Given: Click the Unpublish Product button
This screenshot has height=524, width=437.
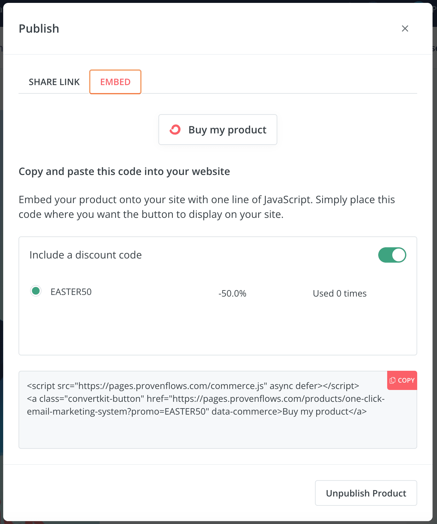Looking at the screenshot, I should 366,493.
